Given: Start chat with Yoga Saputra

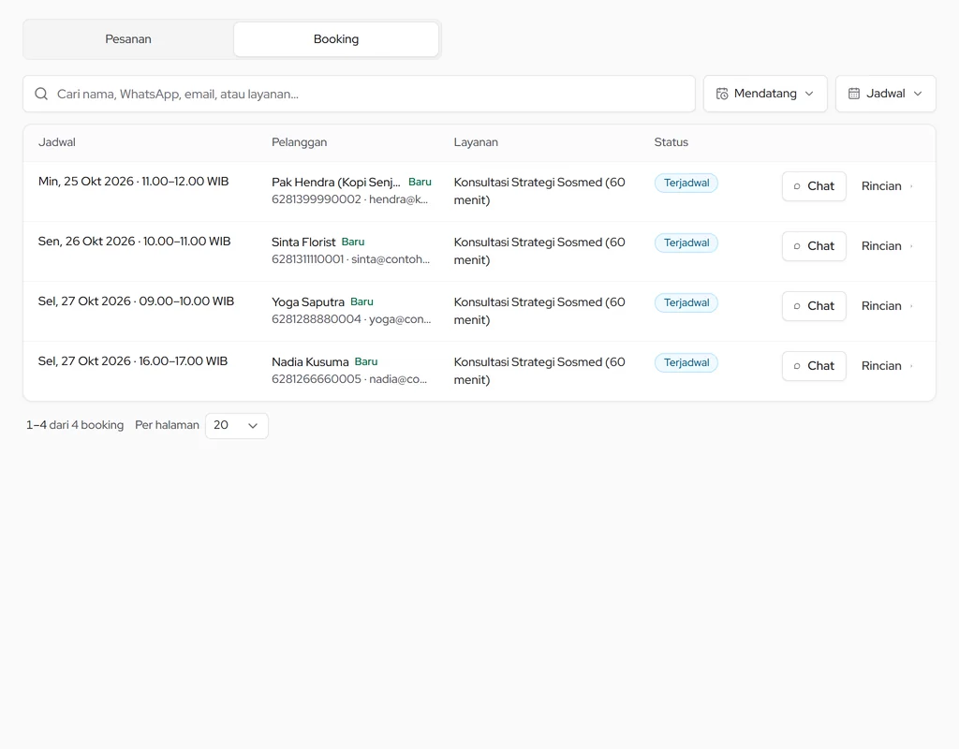Looking at the screenshot, I should (814, 306).
